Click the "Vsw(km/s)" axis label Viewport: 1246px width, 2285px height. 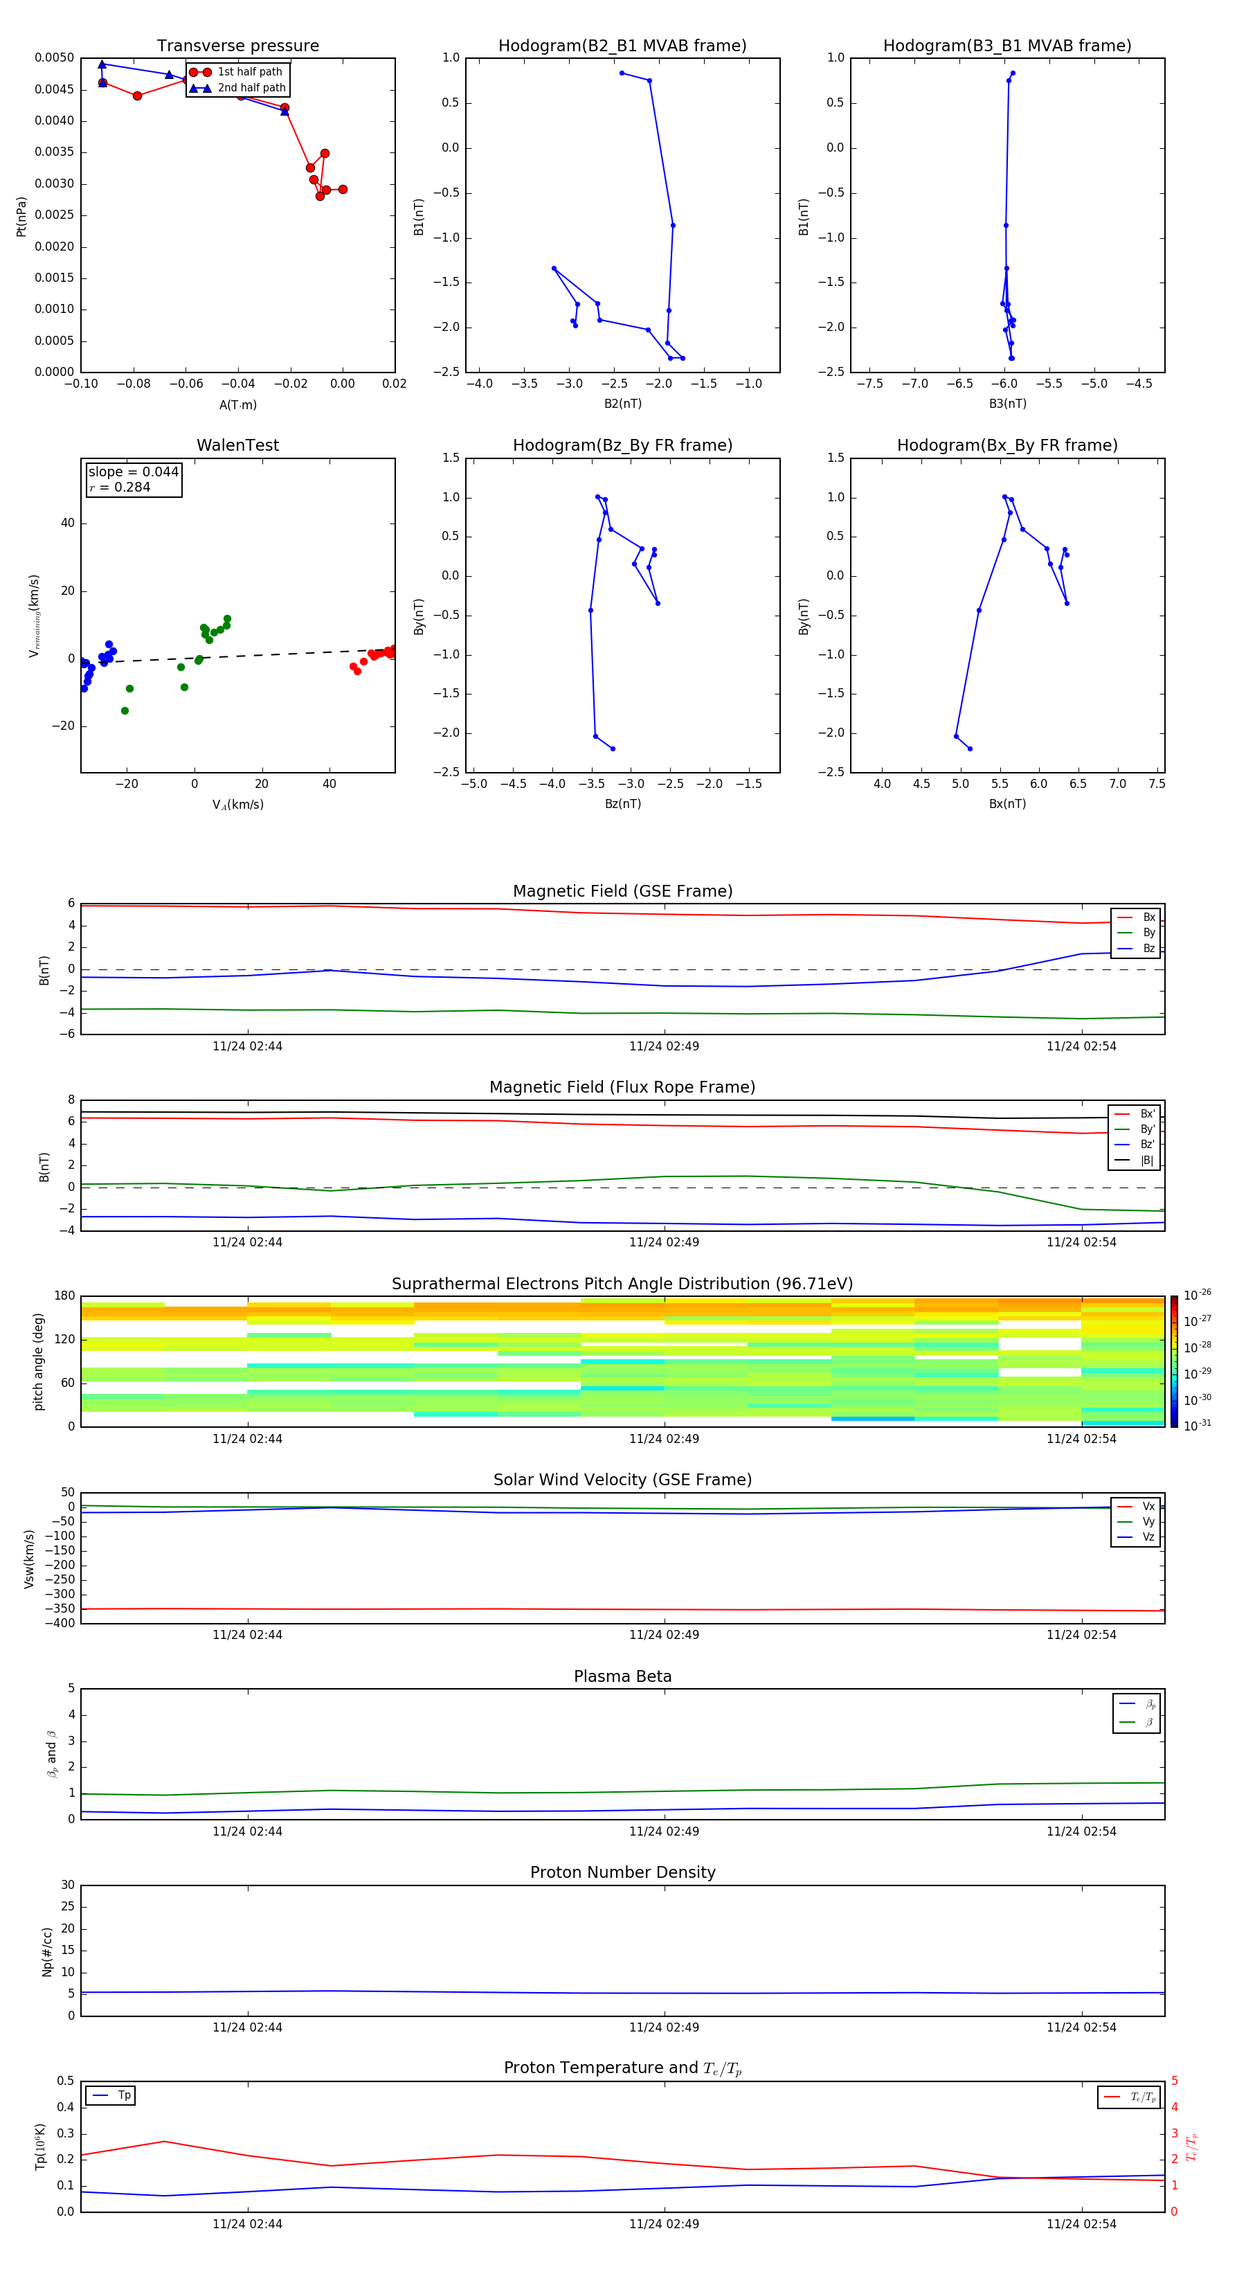click(x=29, y=1559)
